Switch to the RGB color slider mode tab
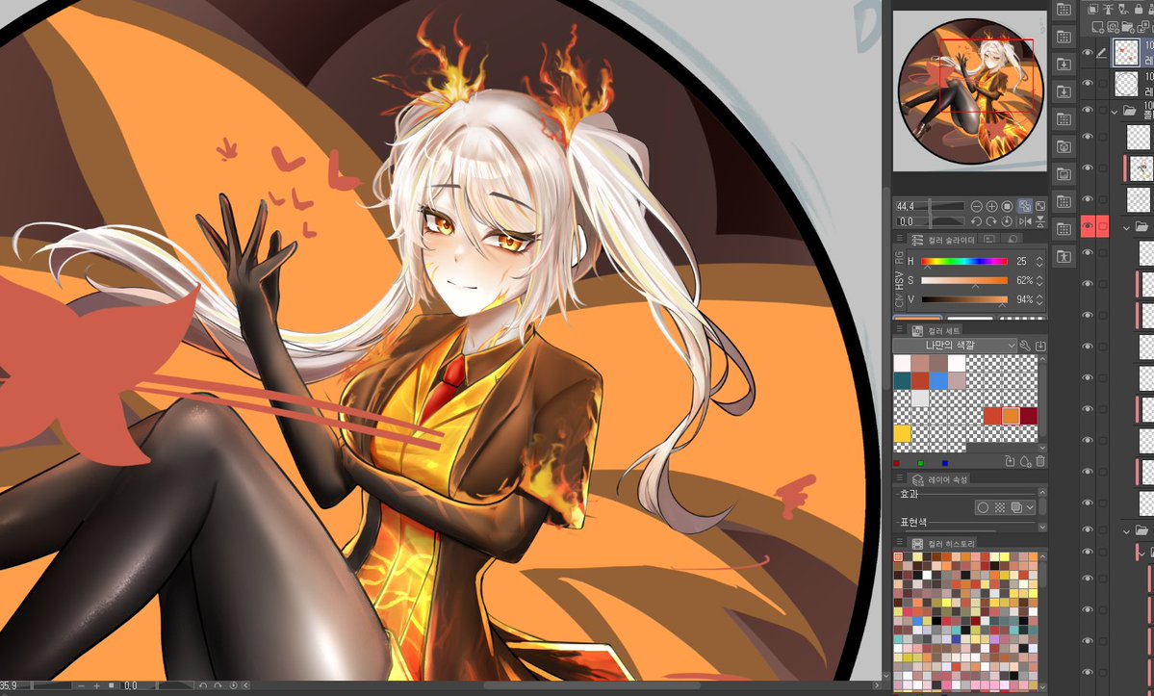 click(x=899, y=257)
